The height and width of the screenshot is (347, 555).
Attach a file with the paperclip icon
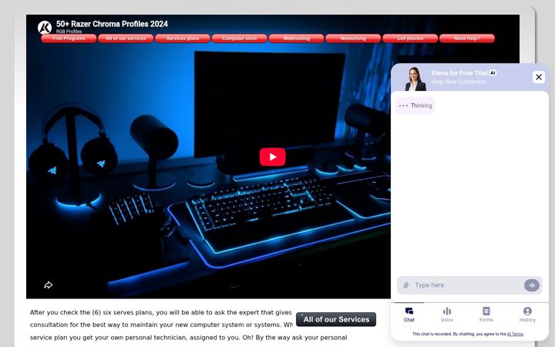[x=406, y=285]
